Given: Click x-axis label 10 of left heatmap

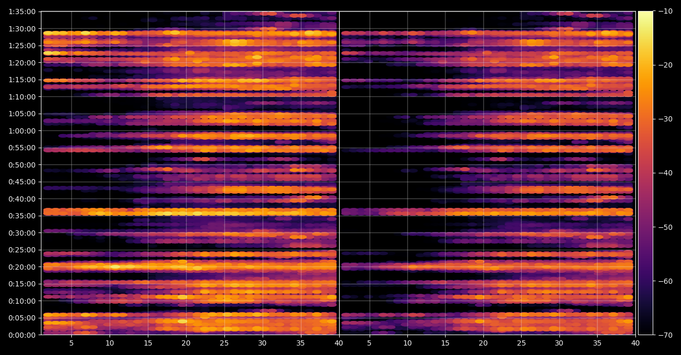Looking at the screenshot, I should (x=110, y=343).
